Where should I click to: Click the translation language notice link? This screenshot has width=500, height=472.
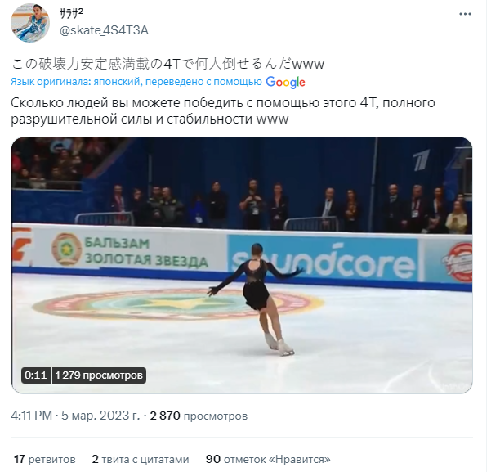[x=136, y=82]
